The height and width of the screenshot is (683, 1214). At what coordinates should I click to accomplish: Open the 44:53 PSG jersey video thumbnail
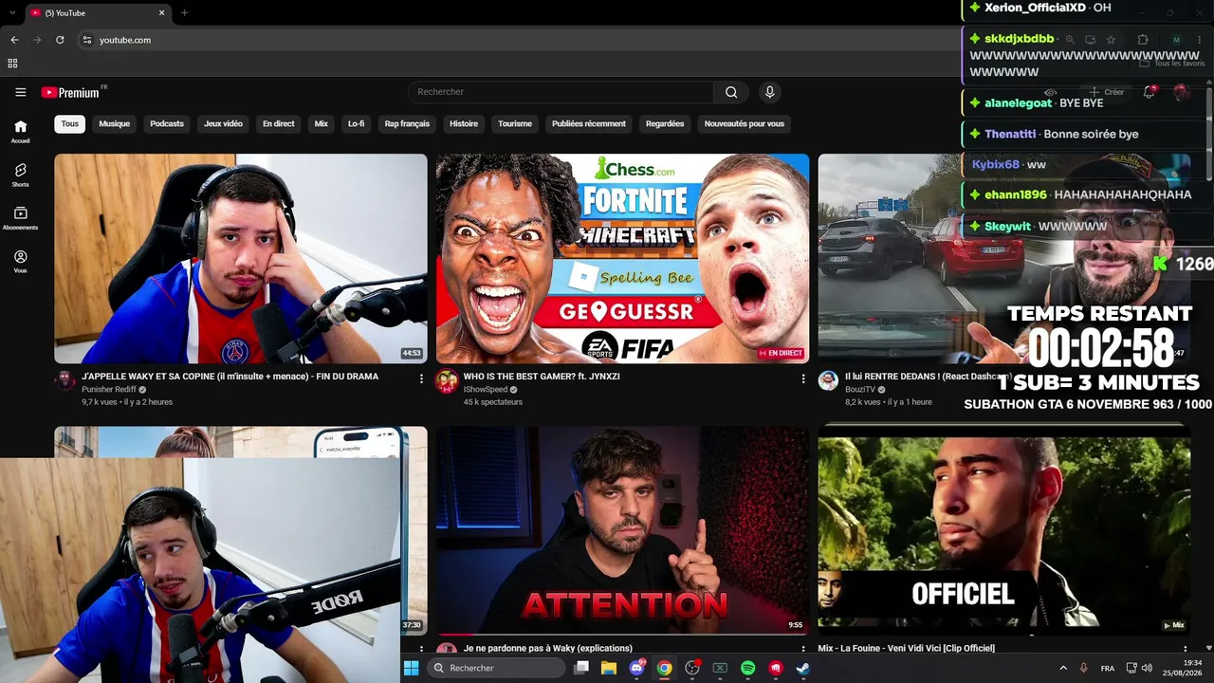click(x=241, y=258)
